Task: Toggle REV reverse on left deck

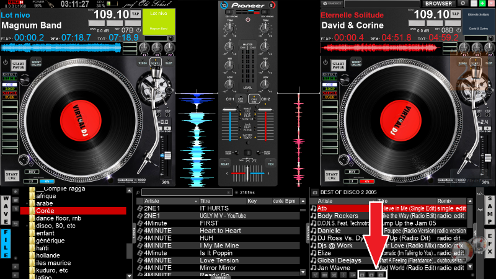Action: 32,172
